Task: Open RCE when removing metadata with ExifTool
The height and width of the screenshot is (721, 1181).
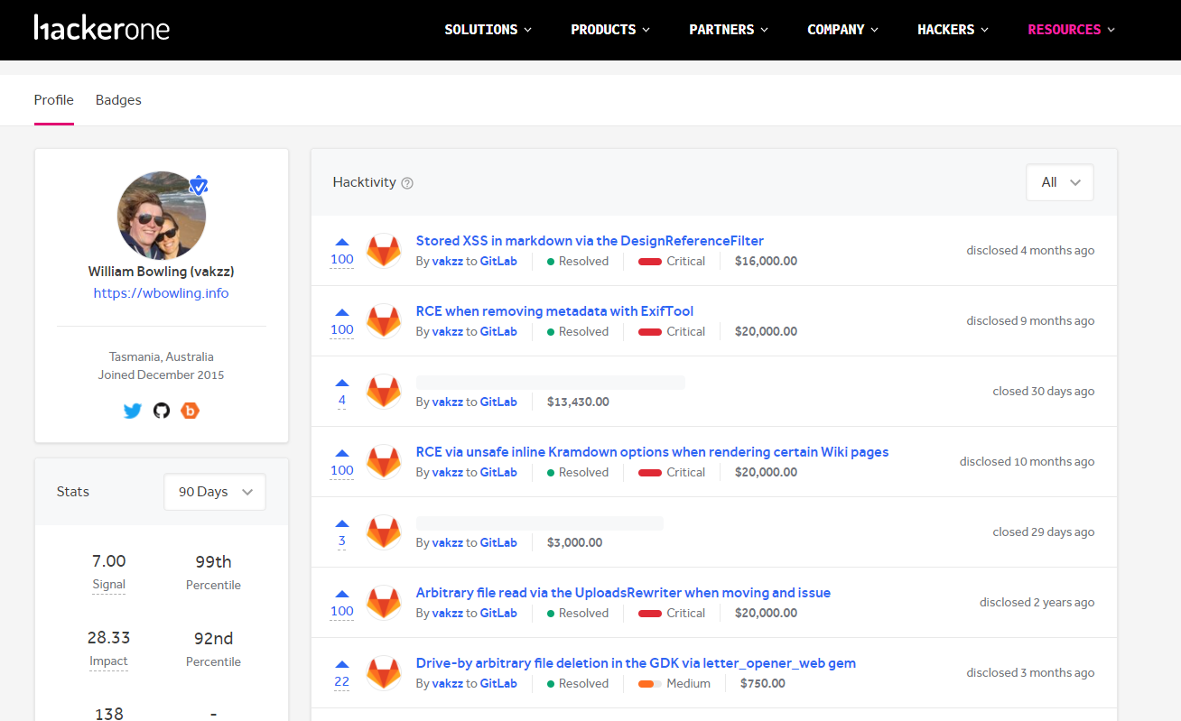Action: (x=554, y=311)
